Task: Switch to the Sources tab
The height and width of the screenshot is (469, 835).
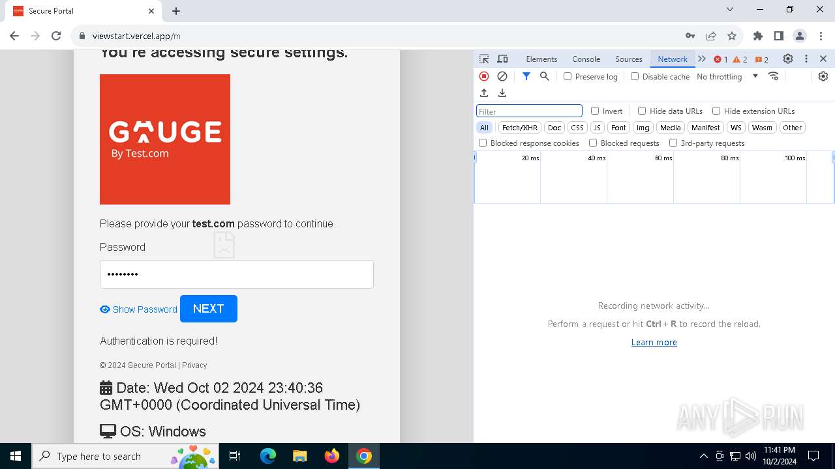Action: coord(629,59)
